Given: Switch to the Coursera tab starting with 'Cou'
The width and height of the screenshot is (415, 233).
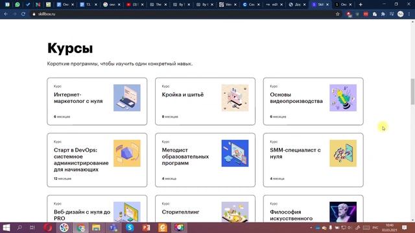Looking at the screenshot, I should pyautogui.click(x=251, y=5).
